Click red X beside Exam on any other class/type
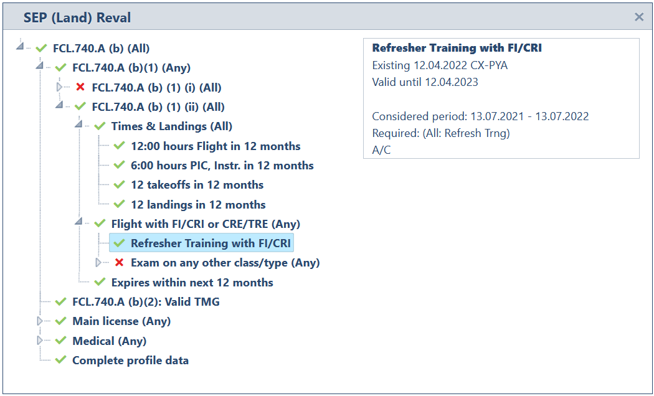 click(x=119, y=263)
